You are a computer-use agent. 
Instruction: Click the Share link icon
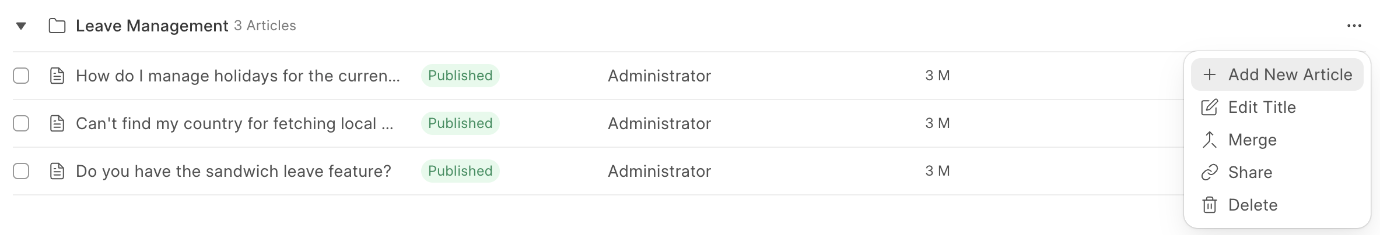click(1209, 172)
